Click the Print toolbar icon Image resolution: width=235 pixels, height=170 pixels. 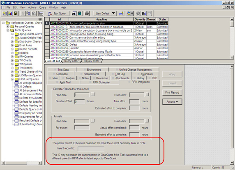[x=87, y=14]
